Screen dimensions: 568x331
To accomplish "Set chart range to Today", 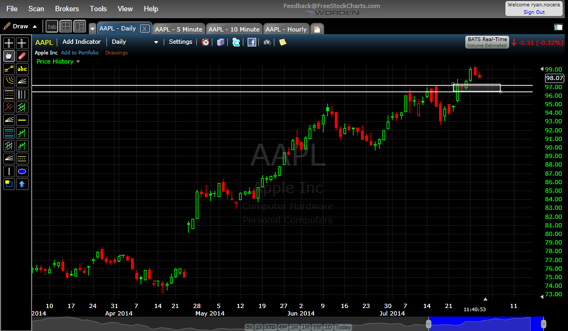I will [343, 327].
